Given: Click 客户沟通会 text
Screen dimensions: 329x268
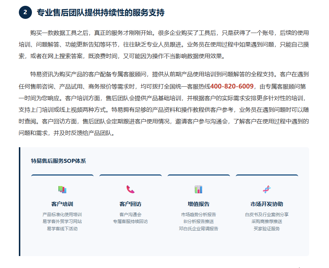Looking at the screenshot, I should point(130,215).
